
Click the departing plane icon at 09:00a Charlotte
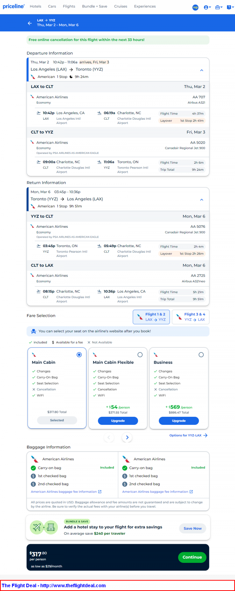(39, 162)
